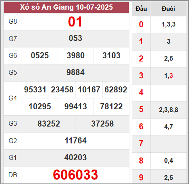Viewport: 189px width, 184px height.
Task: Select the G5 number 9884
Action: 75,72
